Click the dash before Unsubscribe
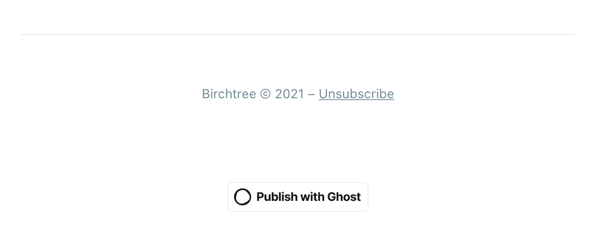This screenshot has height=232, width=601. [311, 94]
